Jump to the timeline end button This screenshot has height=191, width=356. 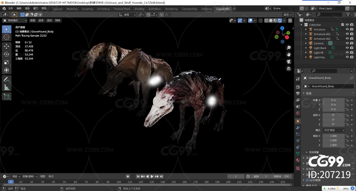coord(161,177)
